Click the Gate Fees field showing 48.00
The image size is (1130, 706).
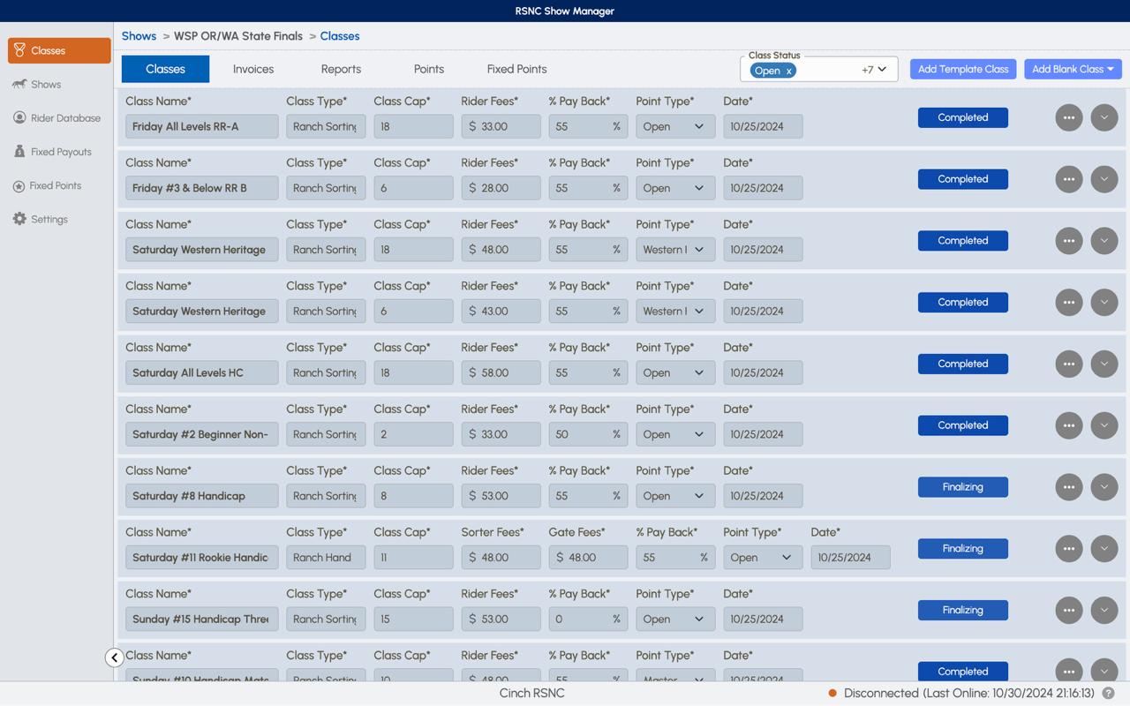(588, 558)
